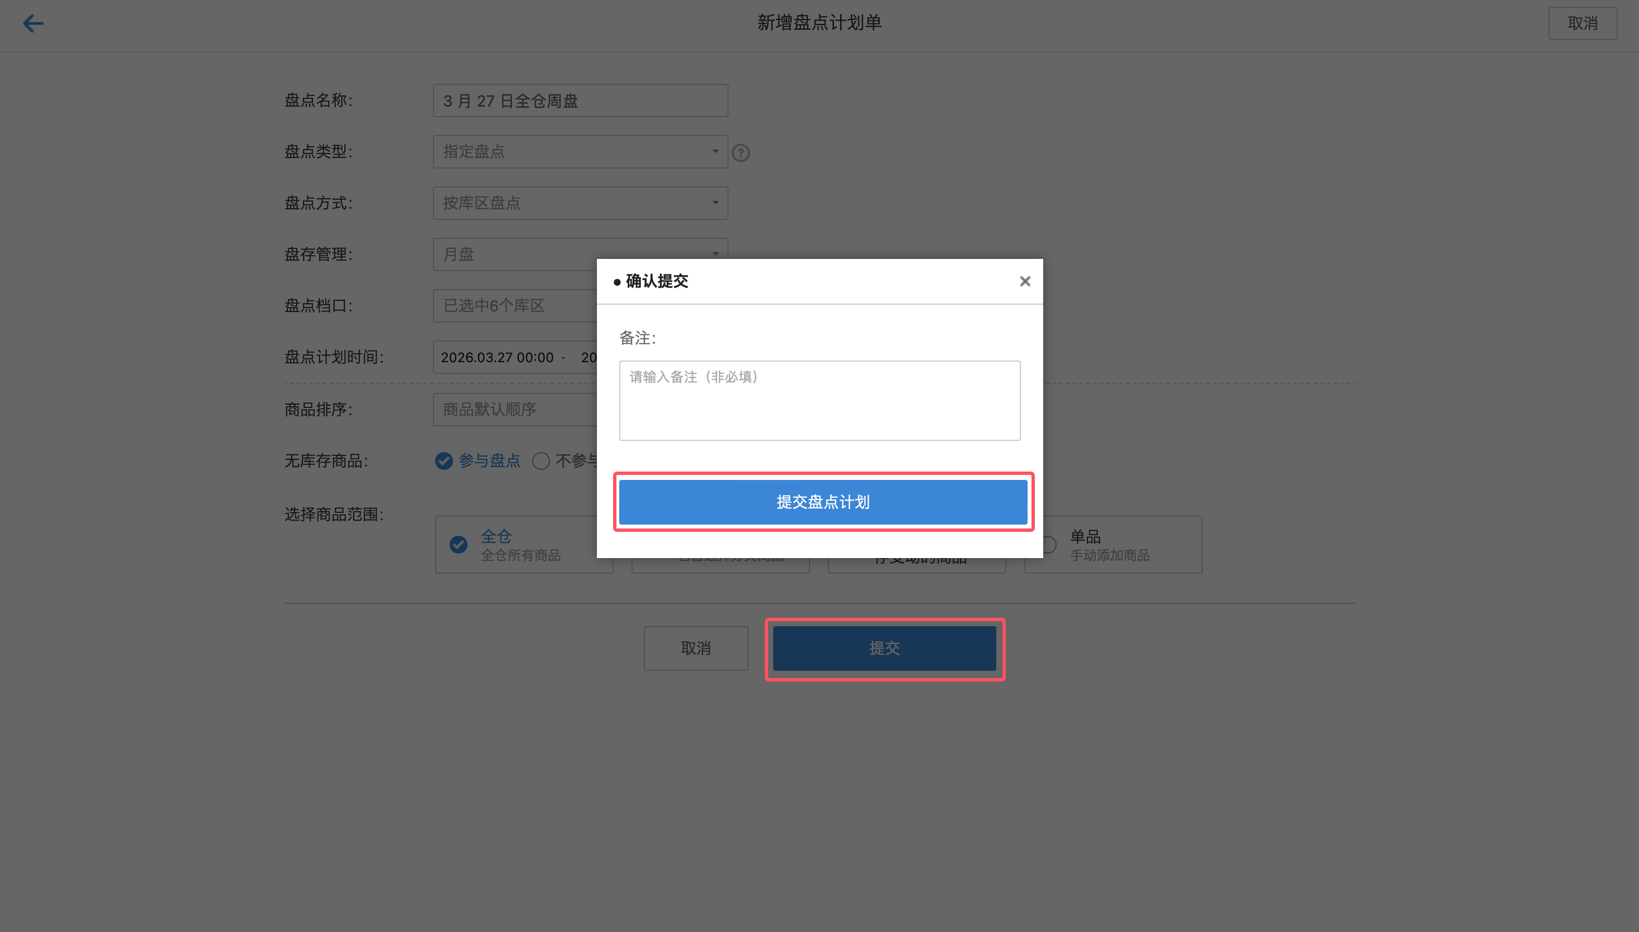Image resolution: width=1639 pixels, height=932 pixels.
Task: Expand the 盘点方式 dropdown
Action: [580, 203]
